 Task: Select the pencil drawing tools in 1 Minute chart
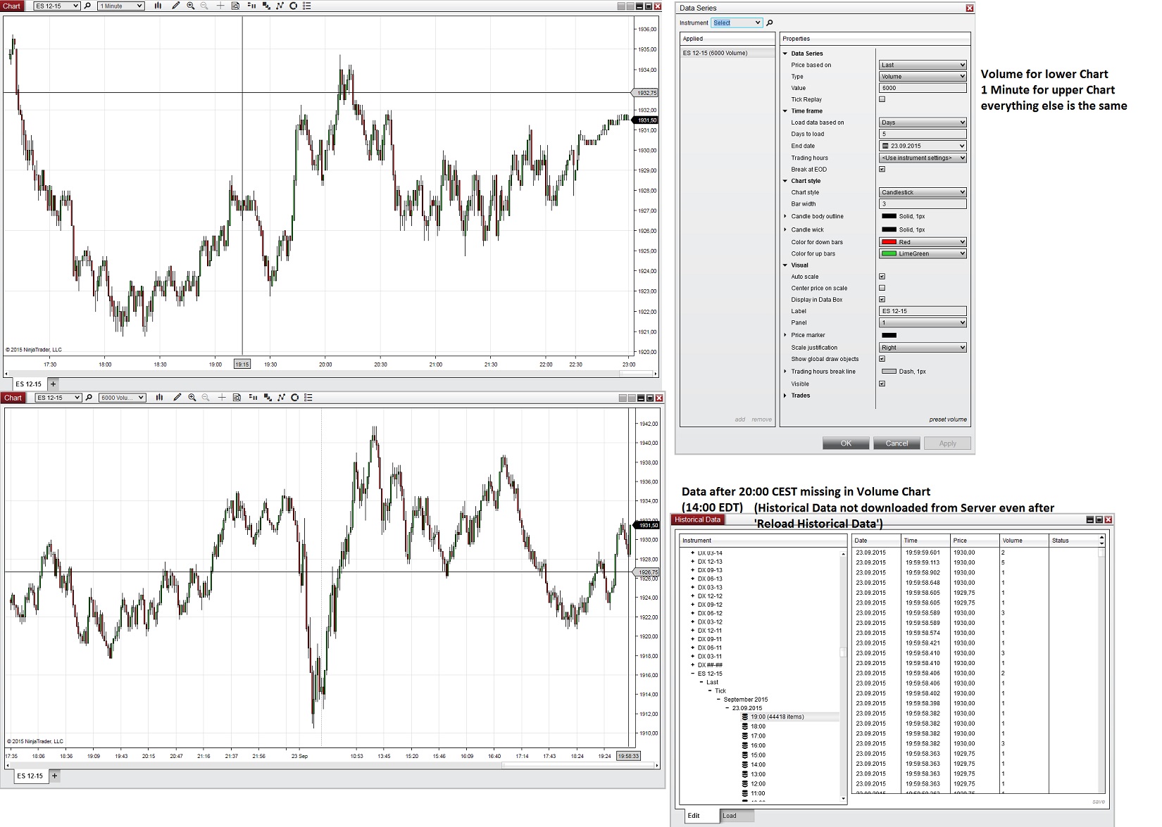coord(175,6)
